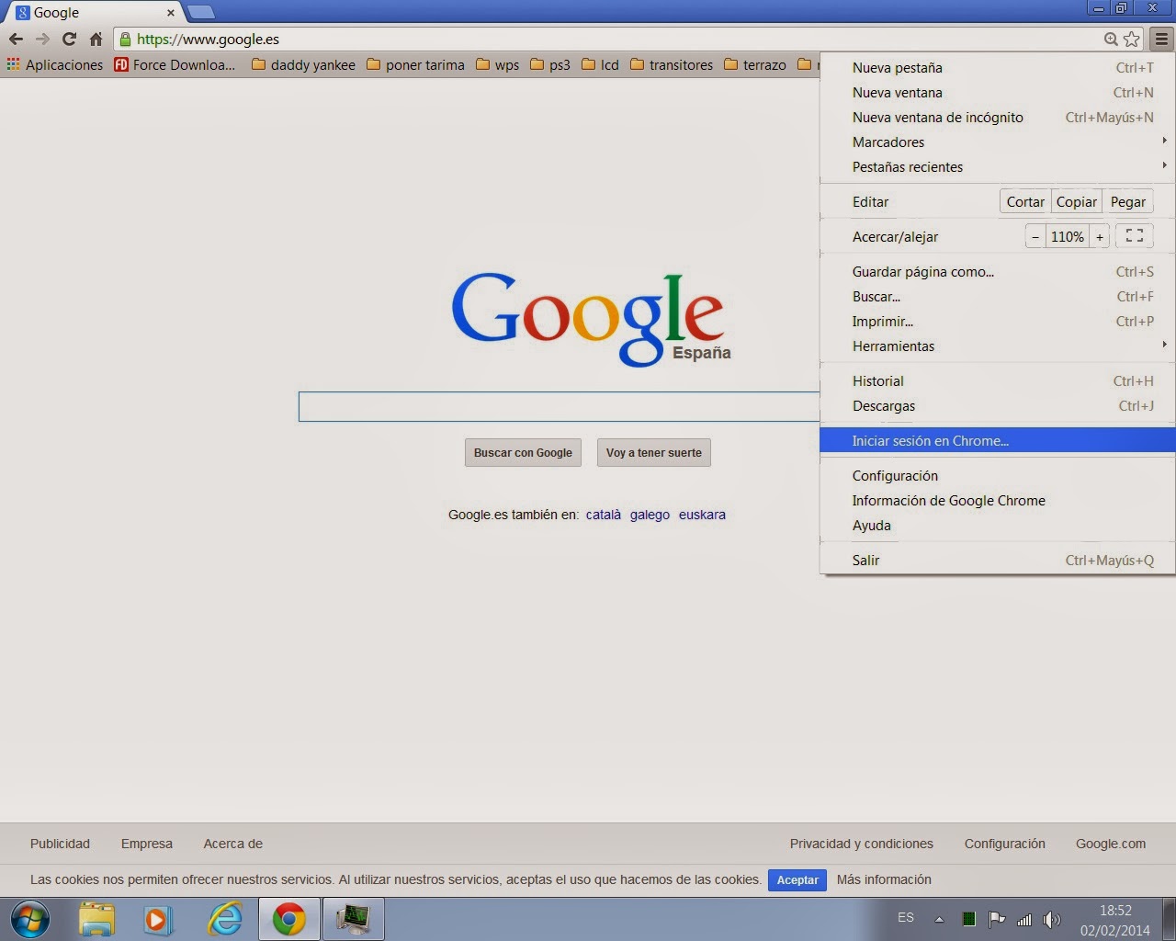1176x941 pixels.
Task: Click the forward navigation arrow
Action: pos(42,40)
